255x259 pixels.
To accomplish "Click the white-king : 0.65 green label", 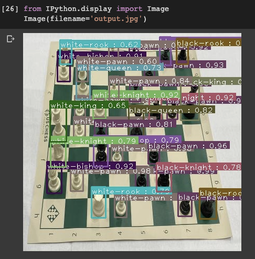I will (x=89, y=105).
